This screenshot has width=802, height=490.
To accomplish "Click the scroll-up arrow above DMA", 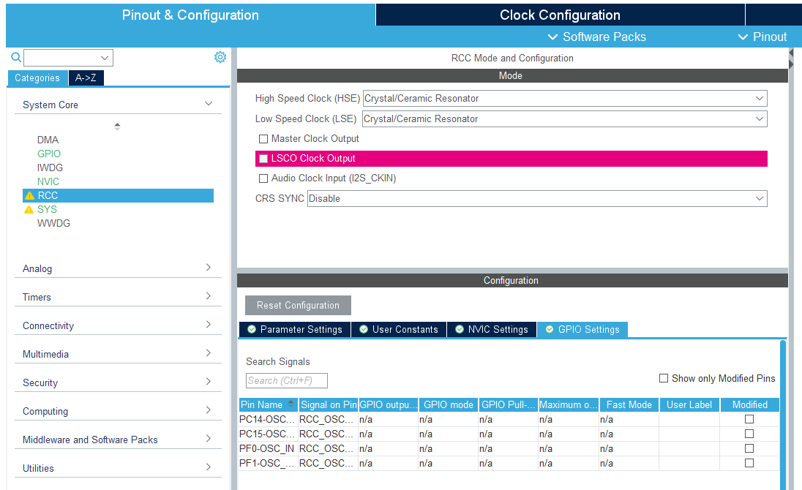I will (x=117, y=126).
